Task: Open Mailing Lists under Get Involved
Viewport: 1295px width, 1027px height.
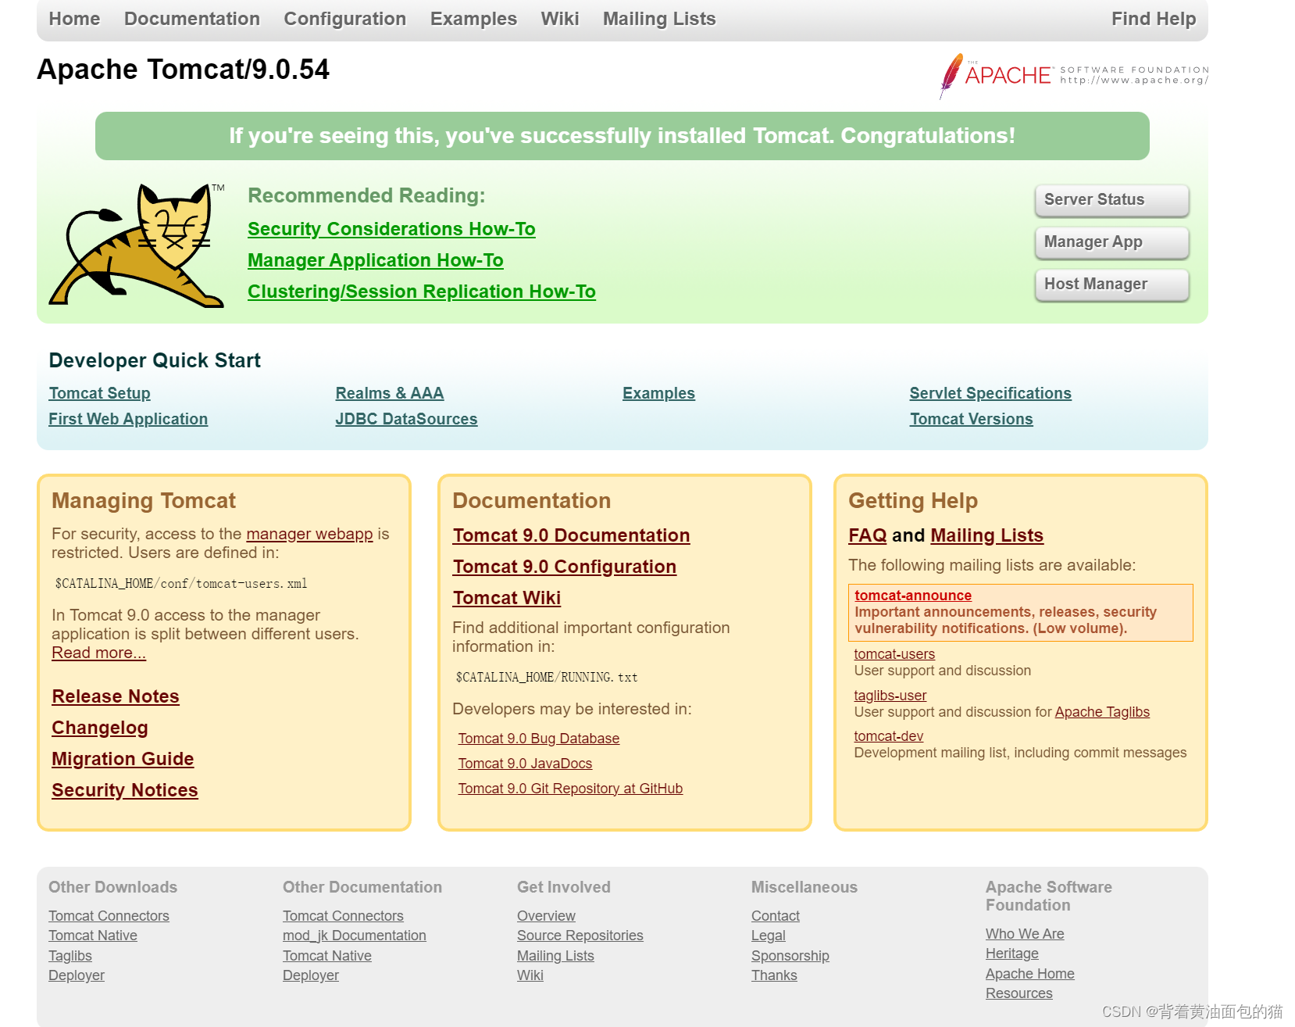Action: 555,956
